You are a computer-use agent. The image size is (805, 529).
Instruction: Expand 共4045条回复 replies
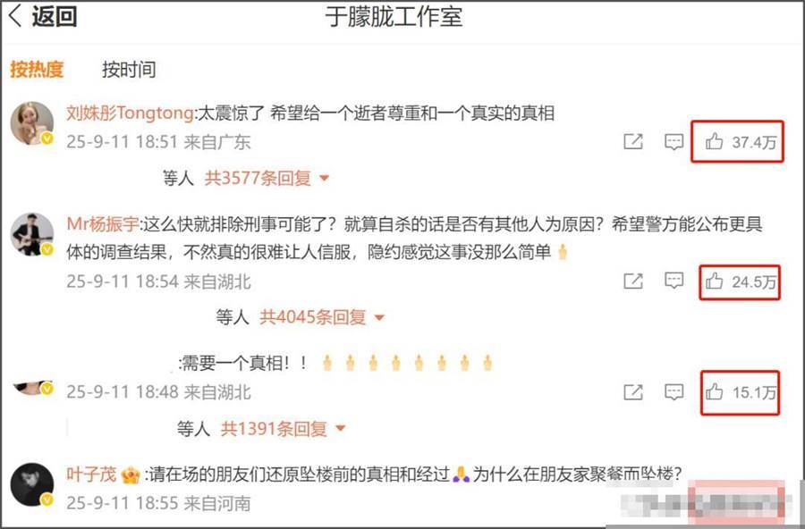click(x=322, y=317)
